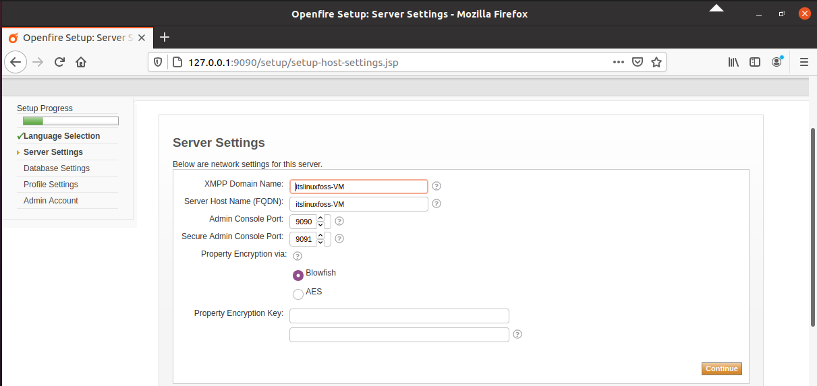This screenshot has height=386, width=817.
Task: Save page to Pocket icon
Action: pos(637,62)
